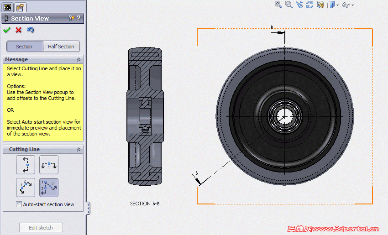Click the question mark help icon
The width and height of the screenshot is (388, 235).
79,18
